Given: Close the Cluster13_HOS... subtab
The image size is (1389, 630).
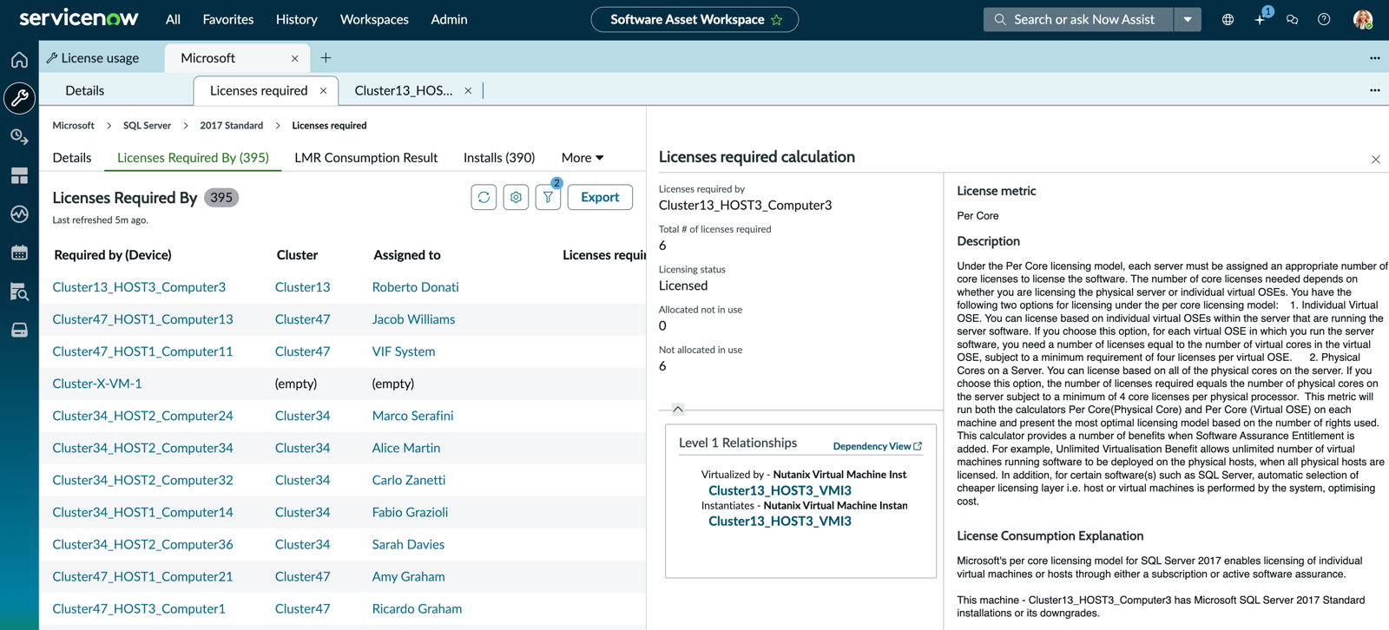Looking at the screenshot, I should click(x=468, y=90).
